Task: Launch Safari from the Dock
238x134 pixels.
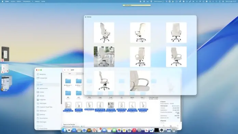Action: pyautogui.click(x=84, y=130)
